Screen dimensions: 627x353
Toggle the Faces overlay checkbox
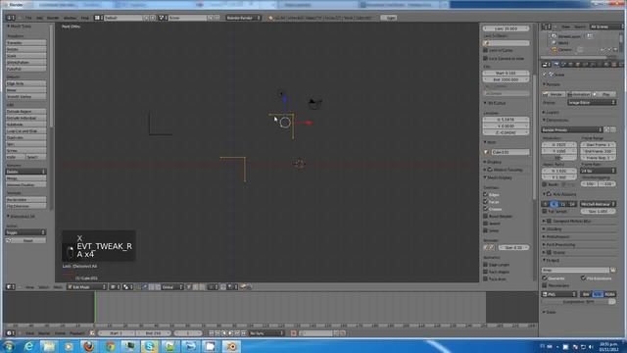[x=486, y=202]
